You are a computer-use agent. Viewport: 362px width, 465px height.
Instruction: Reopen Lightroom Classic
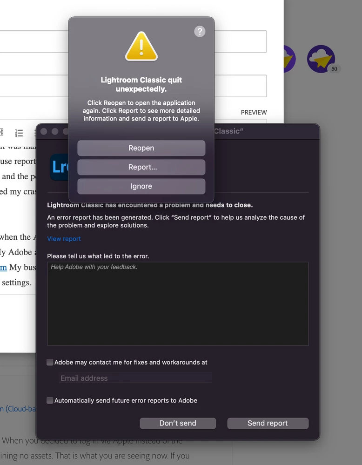pos(141,148)
